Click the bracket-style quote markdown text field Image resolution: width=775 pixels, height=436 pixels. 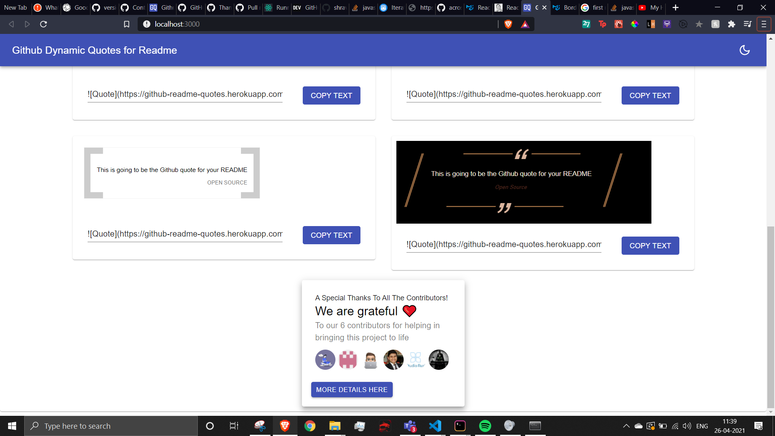185,234
